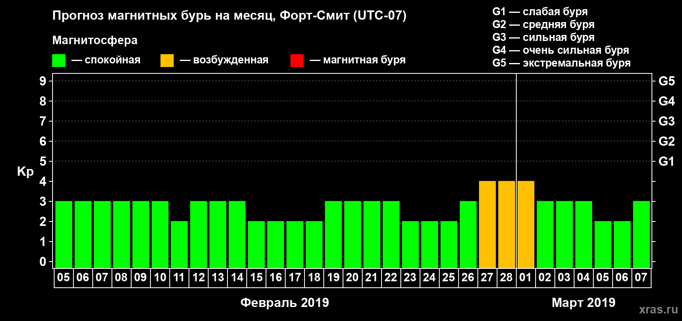This screenshot has height=321, width=682.
Task: Click the '— спокойная' legend text
Action: (x=106, y=60)
